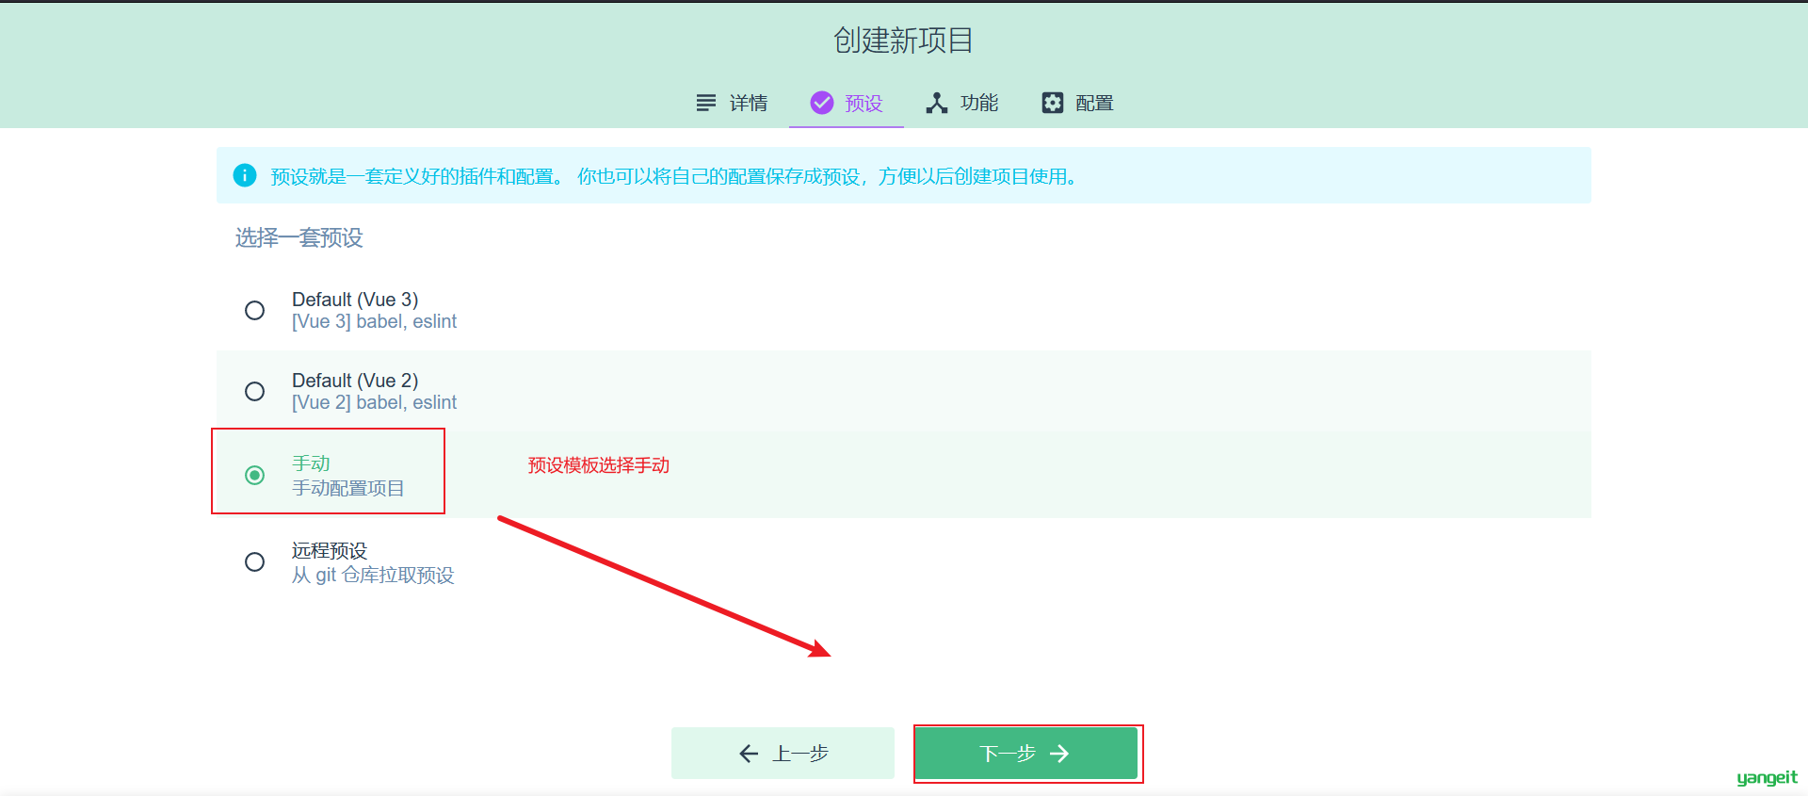Click the "选择一套预设" heading

click(299, 237)
